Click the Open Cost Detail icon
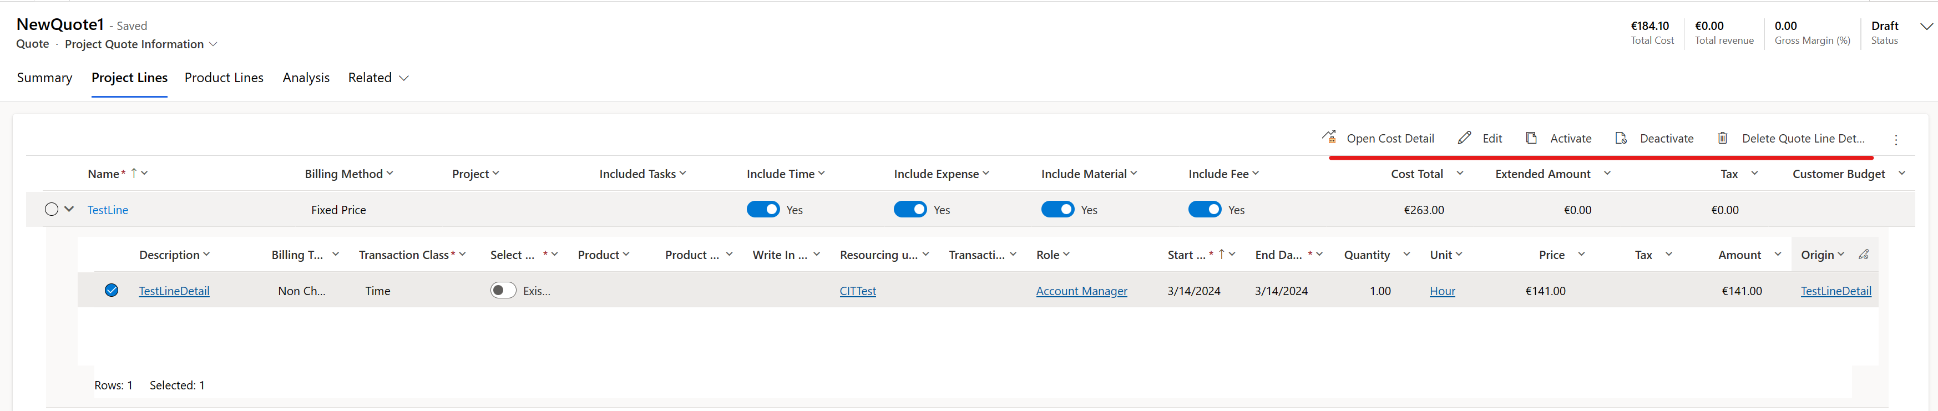1938x411 pixels. coord(1329,138)
